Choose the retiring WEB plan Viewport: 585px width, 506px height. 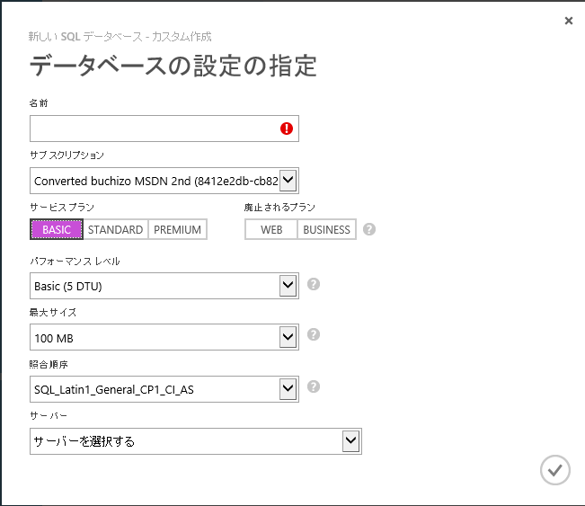pyautogui.click(x=271, y=229)
